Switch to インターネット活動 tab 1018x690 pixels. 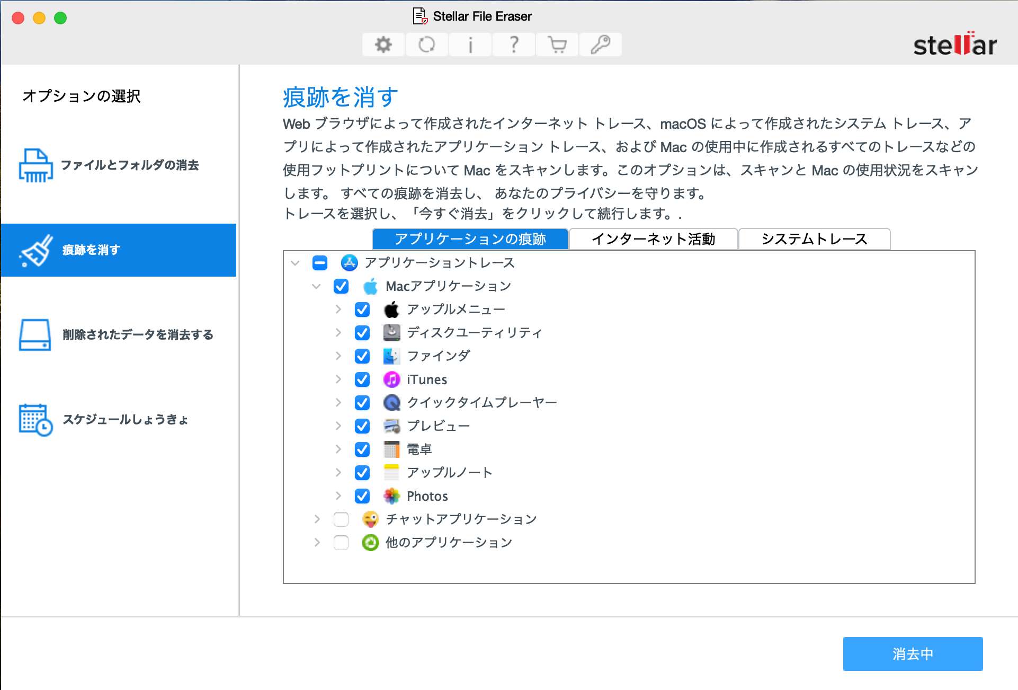654,239
